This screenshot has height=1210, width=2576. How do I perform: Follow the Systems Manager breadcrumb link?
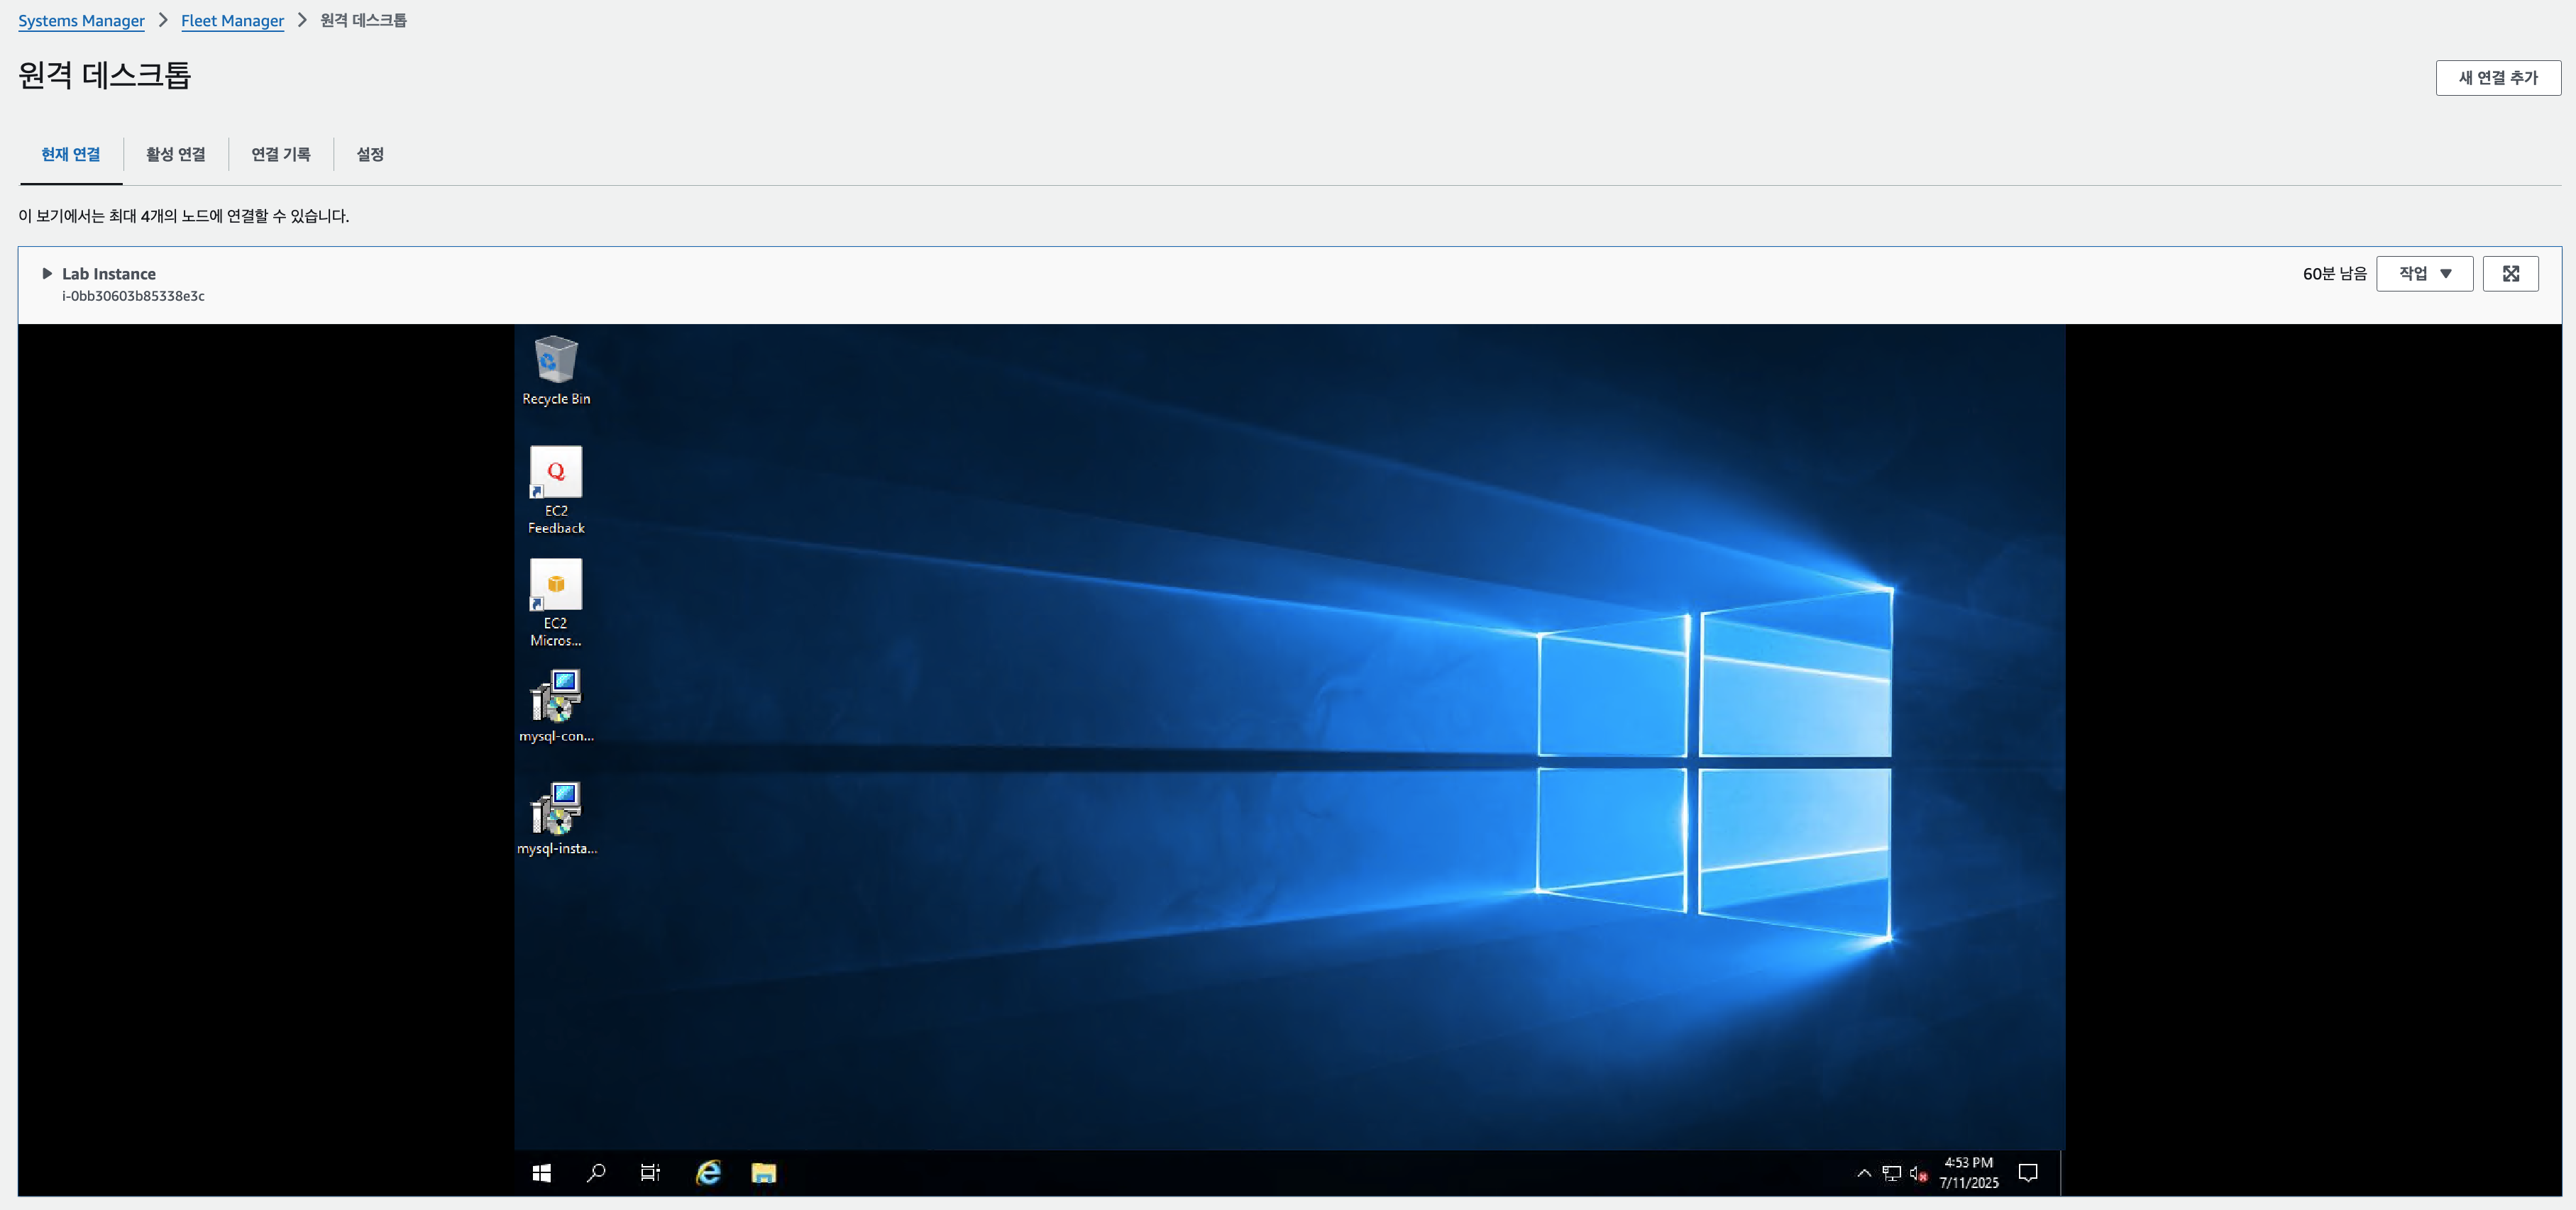point(81,21)
